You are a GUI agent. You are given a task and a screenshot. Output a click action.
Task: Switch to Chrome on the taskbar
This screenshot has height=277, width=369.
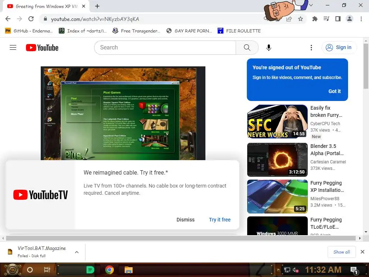110,270
